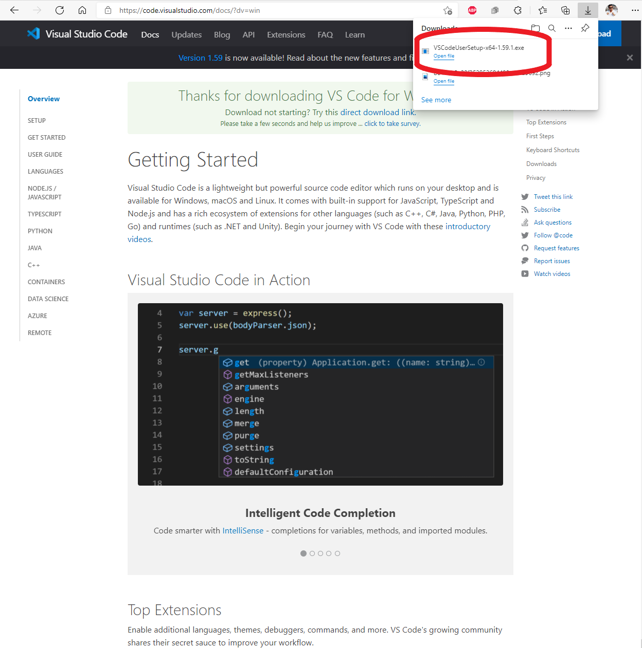This screenshot has width=642, height=648.
Task: Select the second carousel dot
Action: point(312,553)
